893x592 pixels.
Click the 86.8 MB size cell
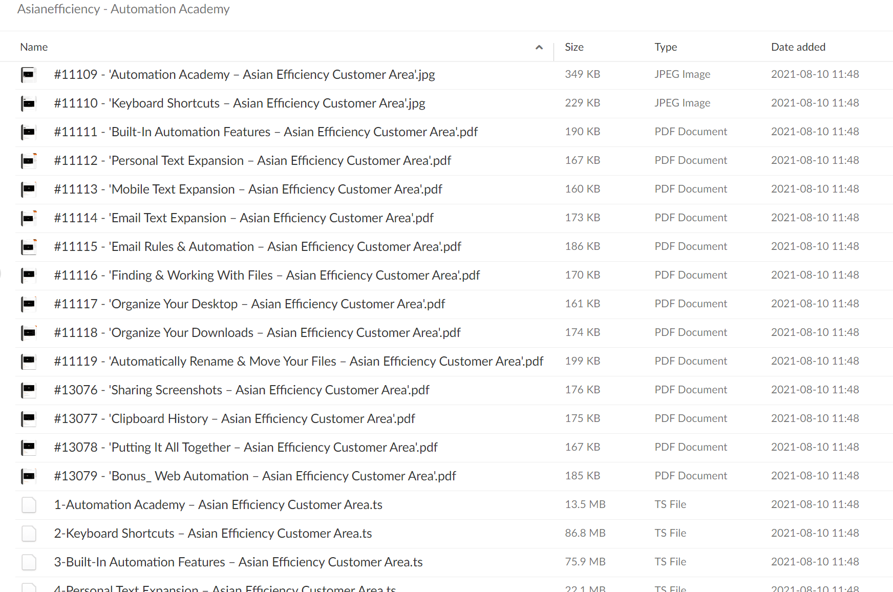pos(585,533)
